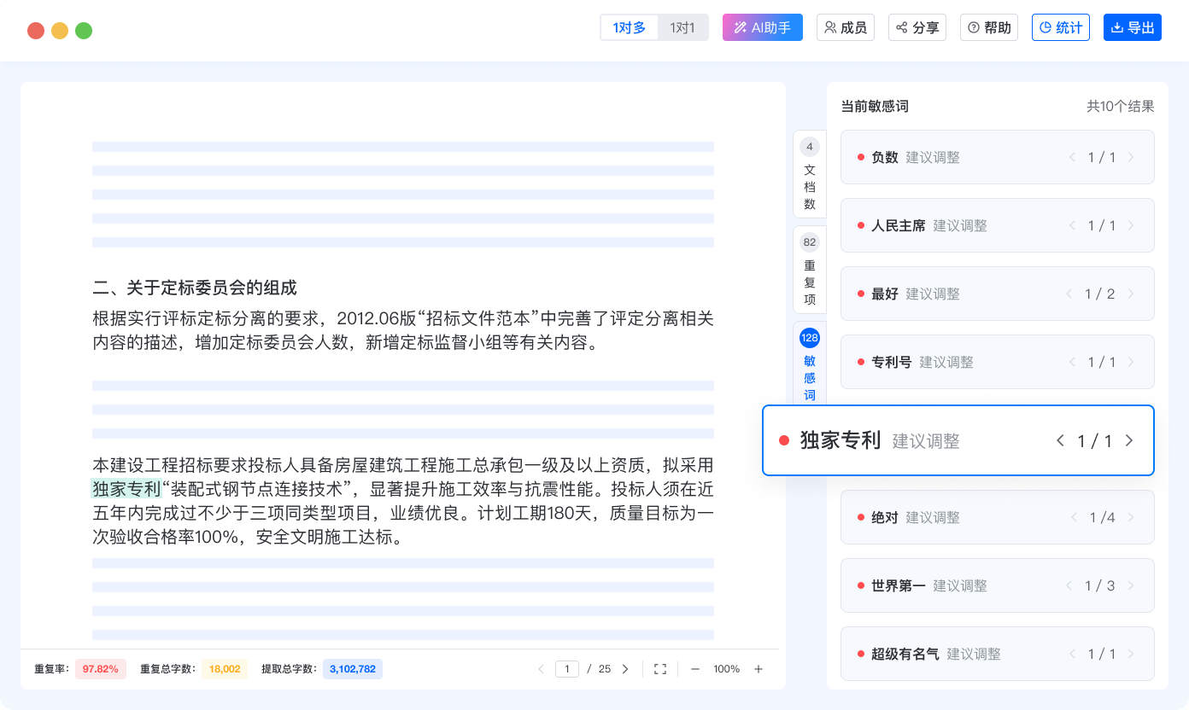The image size is (1189, 710).
Task: Open the AI助手 assistant
Action: point(763,27)
